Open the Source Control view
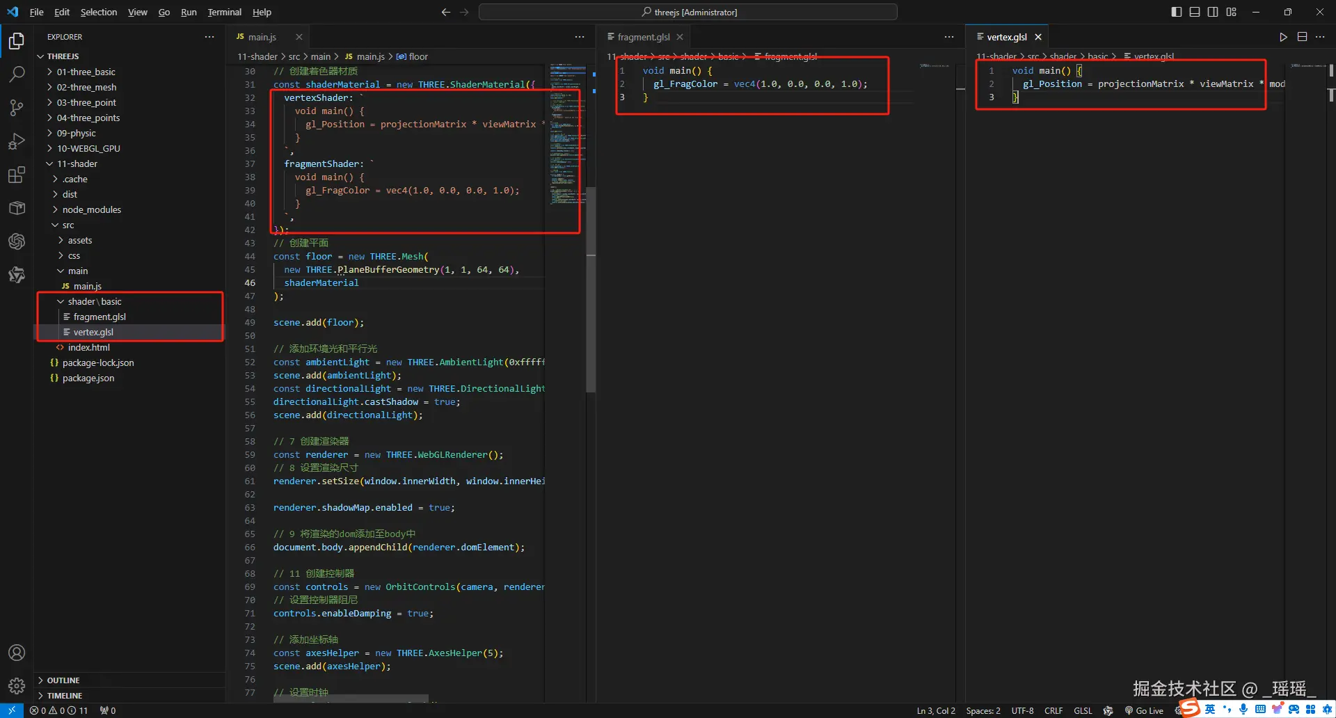This screenshot has height=718, width=1336. (x=17, y=108)
